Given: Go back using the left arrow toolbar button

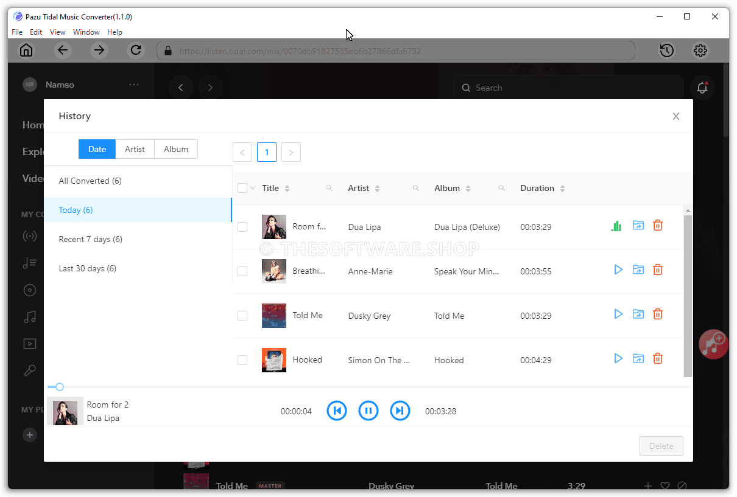Looking at the screenshot, I should tap(63, 50).
